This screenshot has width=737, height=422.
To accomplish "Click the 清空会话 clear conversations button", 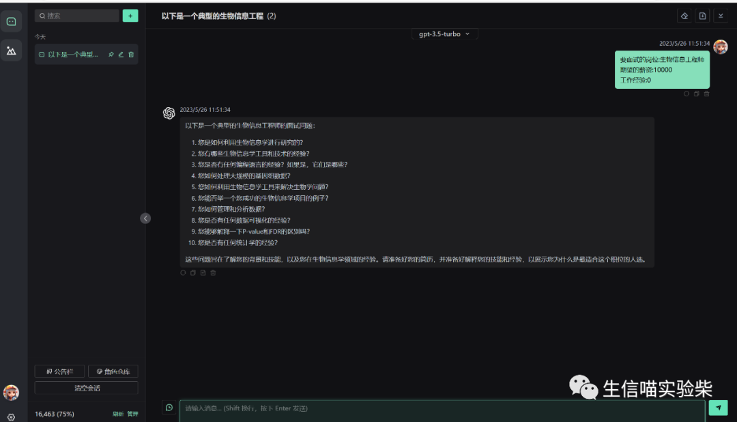I will pyautogui.click(x=86, y=388).
